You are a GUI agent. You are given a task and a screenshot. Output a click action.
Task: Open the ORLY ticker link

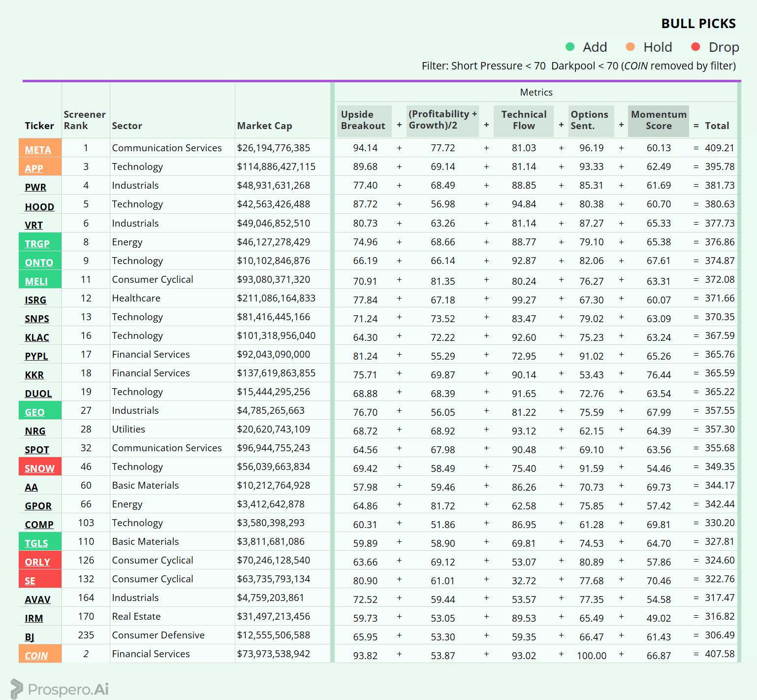point(37,562)
